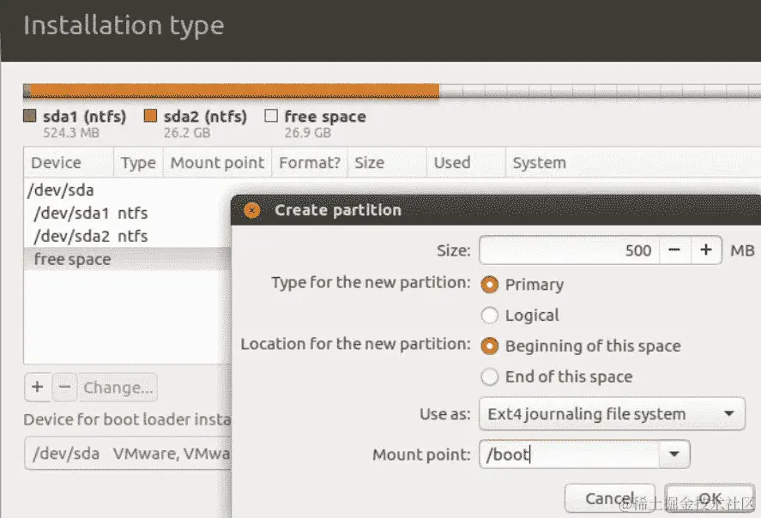This screenshot has width=761, height=518.
Task: Click the Size column header
Action: click(387, 162)
